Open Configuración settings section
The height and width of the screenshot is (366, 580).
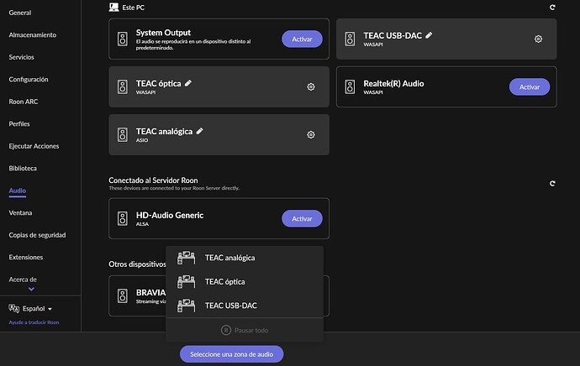coord(29,80)
